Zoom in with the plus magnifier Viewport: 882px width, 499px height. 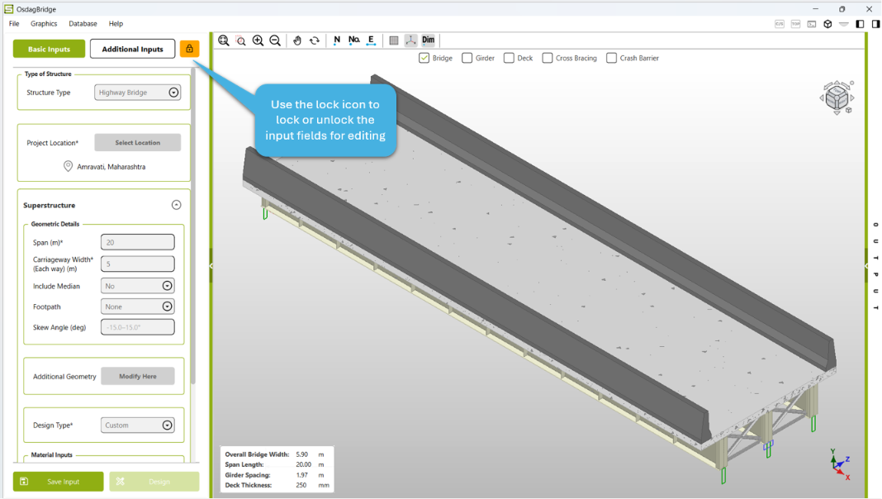pos(258,40)
